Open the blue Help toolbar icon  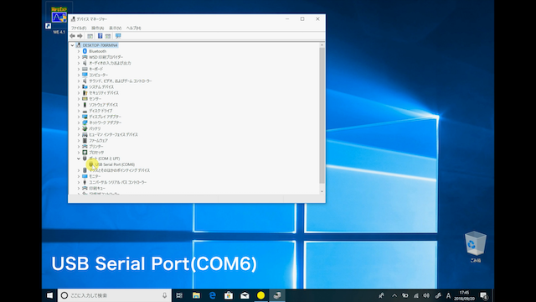point(100,36)
